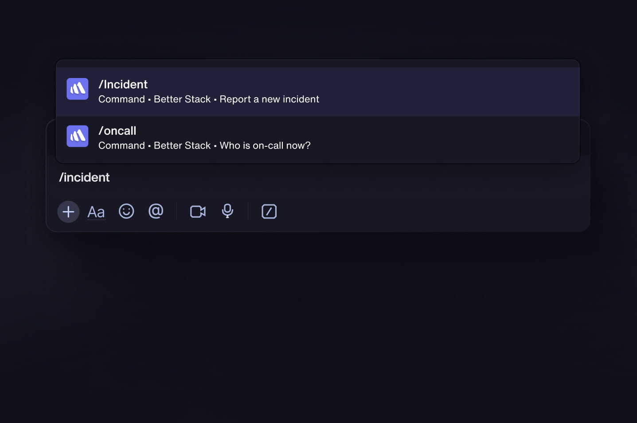This screenshot has height=423, width=637.
Task: Click "Report a new incident" description text
Action: [269, 99]
